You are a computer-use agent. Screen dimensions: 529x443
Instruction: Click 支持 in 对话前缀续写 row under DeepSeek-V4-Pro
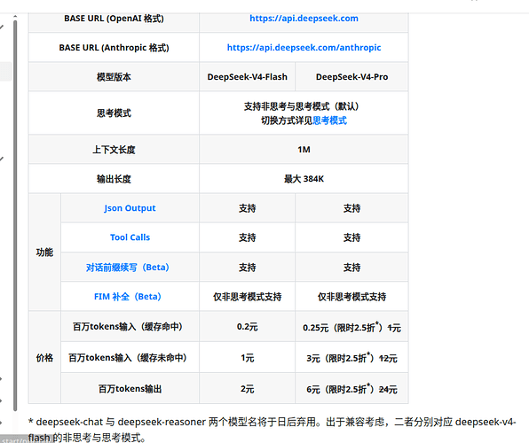click(x=351, y=268)
